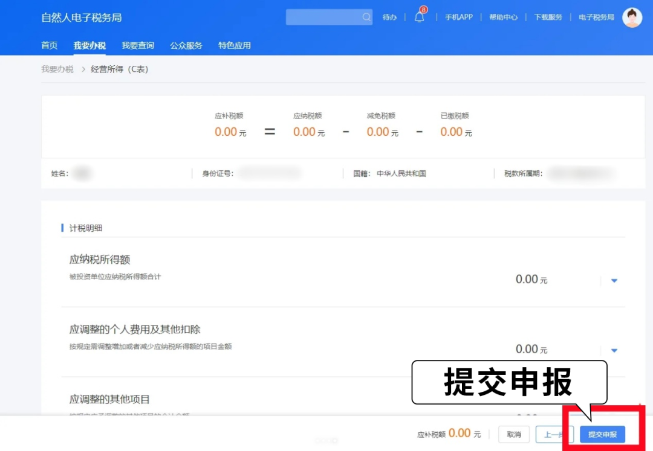The height and width of the screenshot is (451, 653).
Task: Open 公众服务 menu tab
Action: tap(186, 45)
